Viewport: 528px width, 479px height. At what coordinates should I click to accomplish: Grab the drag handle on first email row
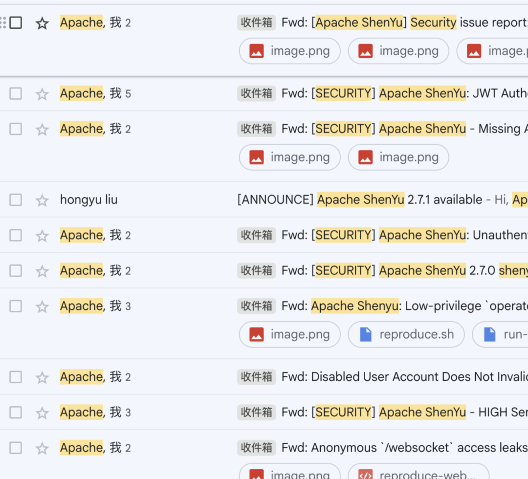pos(3,23)
